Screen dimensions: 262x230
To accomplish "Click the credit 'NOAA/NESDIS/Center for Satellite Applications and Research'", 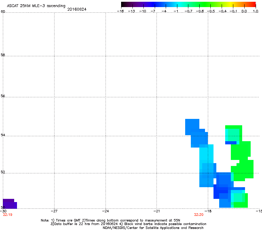I will tap(153, 228).
